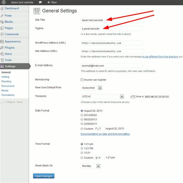Enable the Anyone can register checkbox
The height and width of the screenshot is (183, 183).
click(82, 80)
